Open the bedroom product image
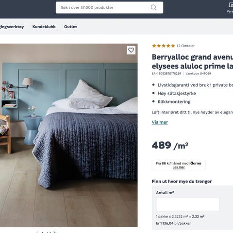 (x=69, y=135)
